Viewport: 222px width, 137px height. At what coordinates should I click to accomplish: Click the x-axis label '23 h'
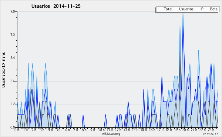click(x=211, y=130)
